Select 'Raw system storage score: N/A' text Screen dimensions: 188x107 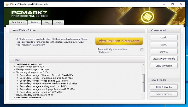click(x=32, y=69)
